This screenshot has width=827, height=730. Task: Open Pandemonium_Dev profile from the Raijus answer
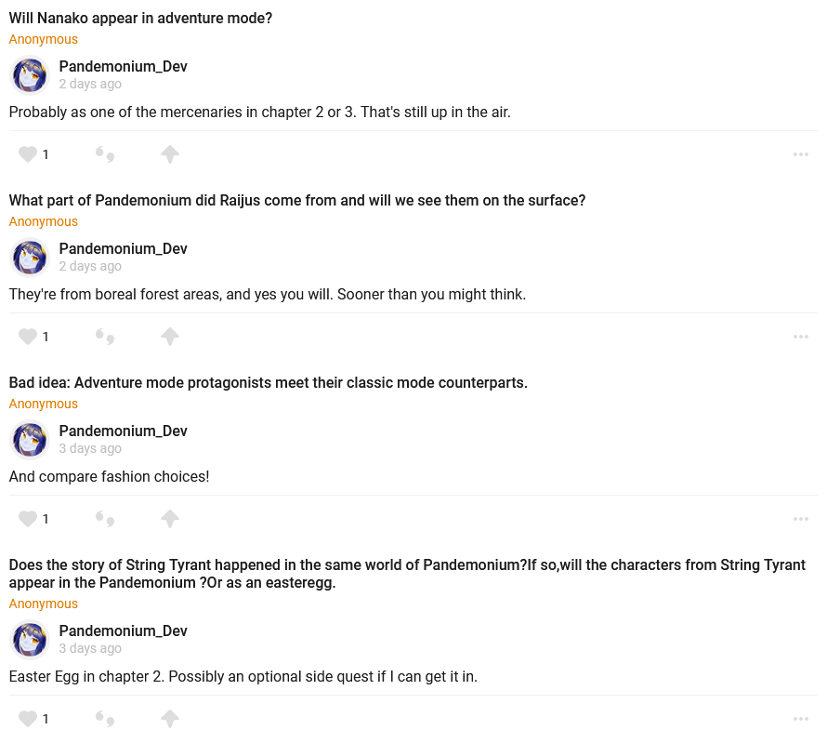click(123, 248)
